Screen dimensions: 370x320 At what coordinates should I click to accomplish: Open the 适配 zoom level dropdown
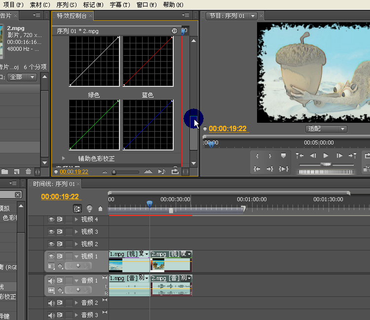[x=327, y=129]
